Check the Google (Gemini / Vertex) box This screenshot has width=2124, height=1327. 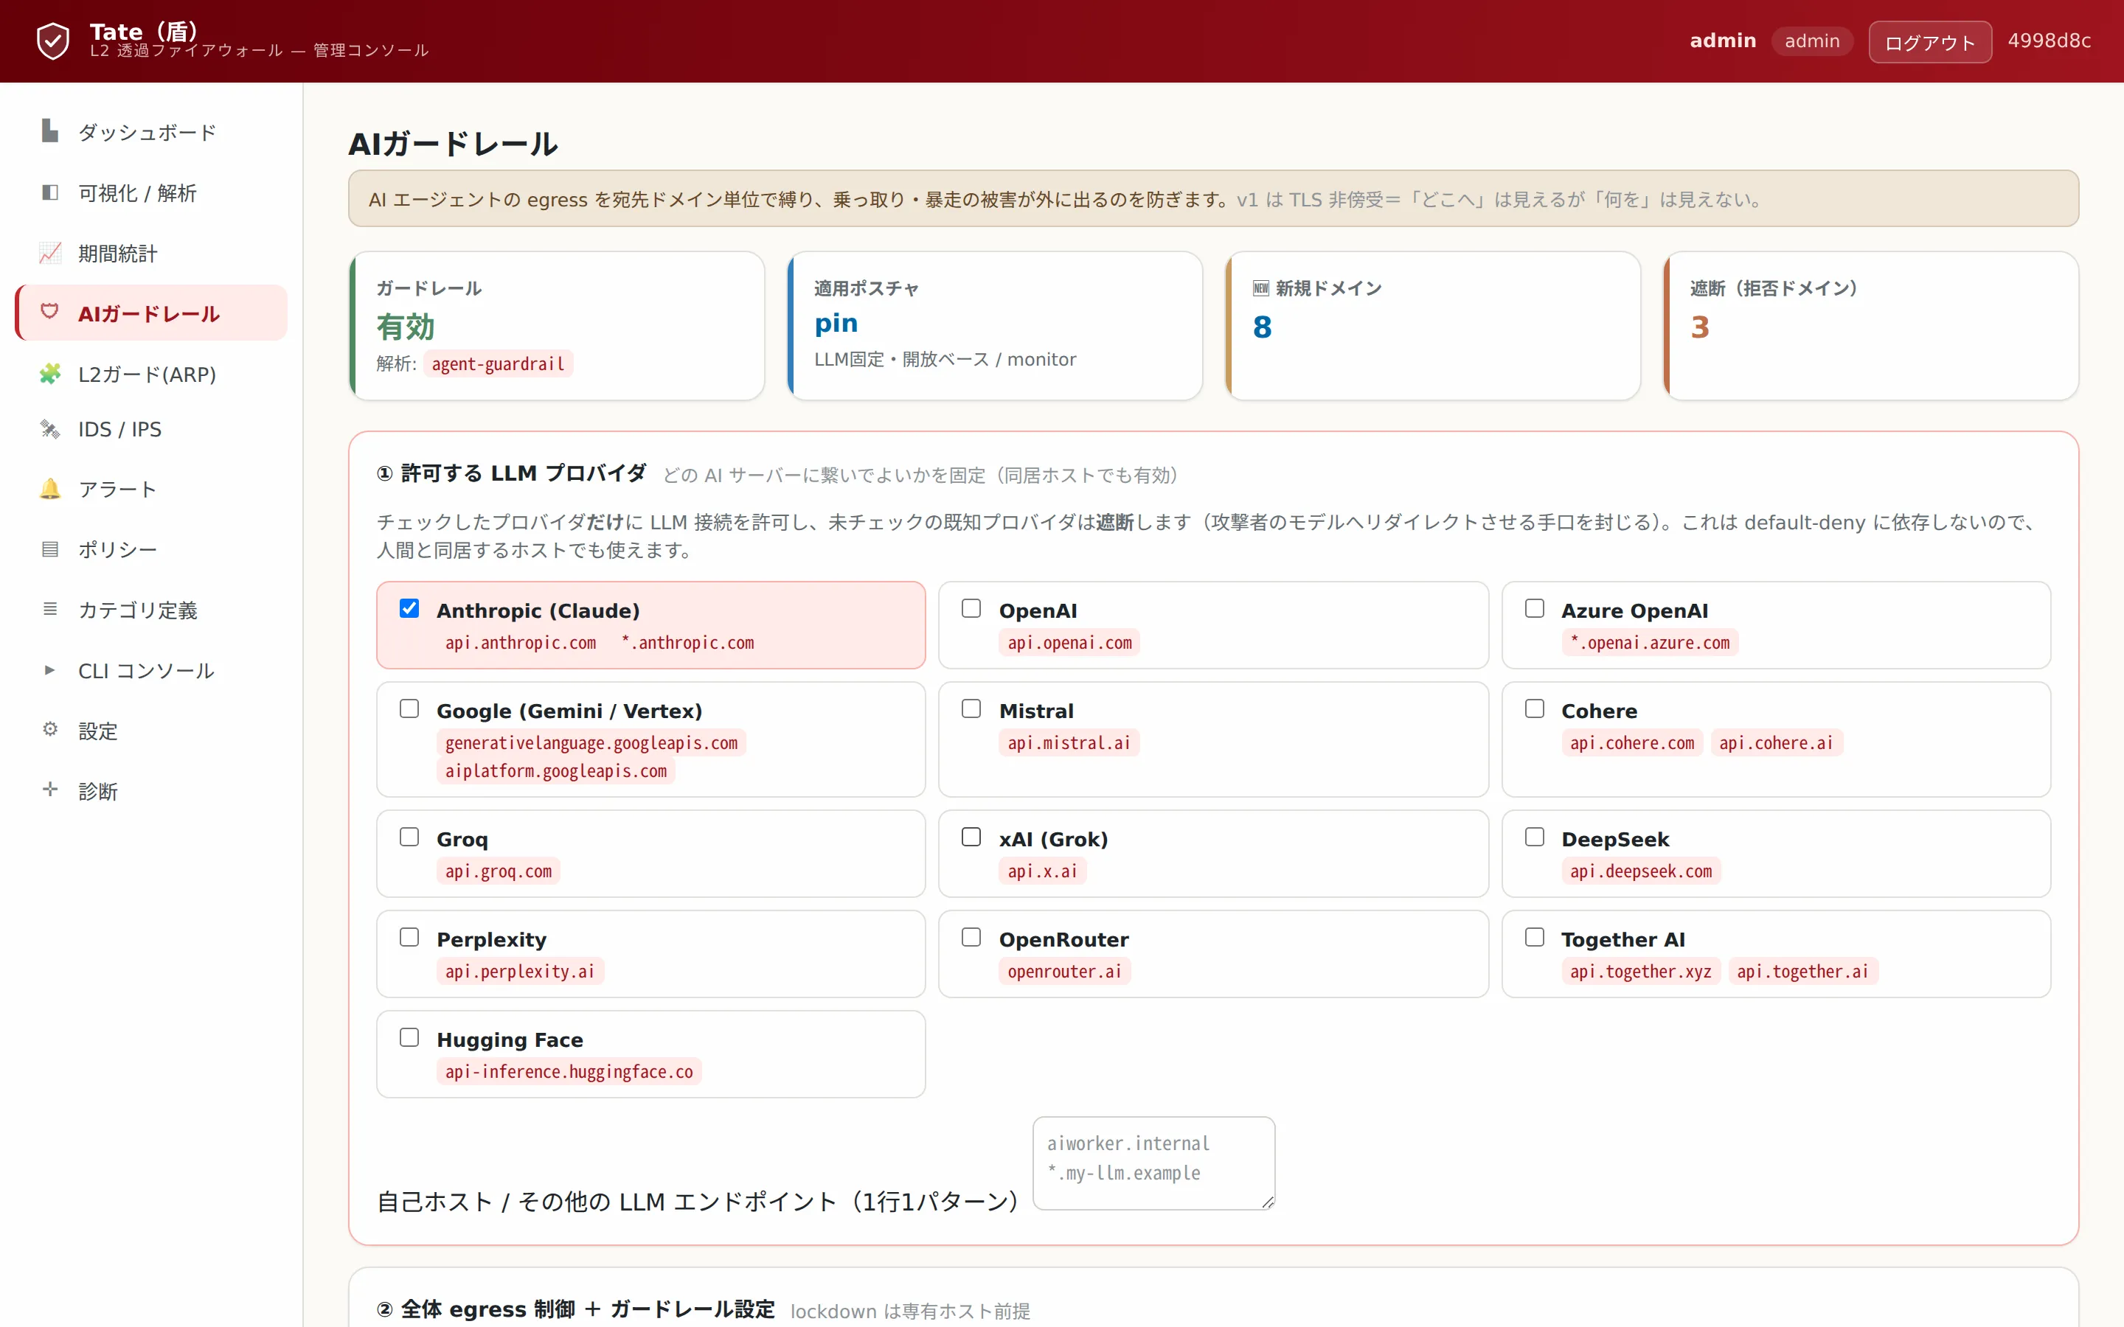click(409, 708)
